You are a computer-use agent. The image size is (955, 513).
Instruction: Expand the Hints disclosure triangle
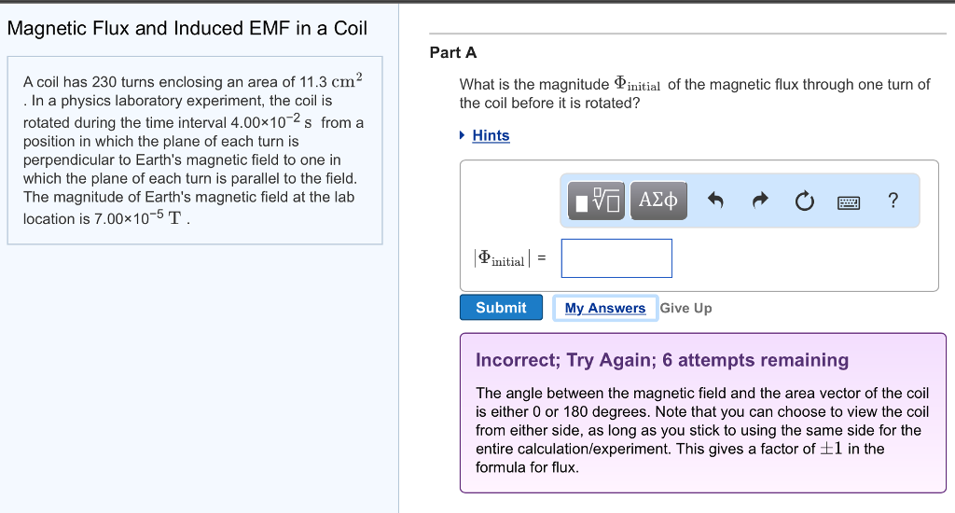coord(463,135)
